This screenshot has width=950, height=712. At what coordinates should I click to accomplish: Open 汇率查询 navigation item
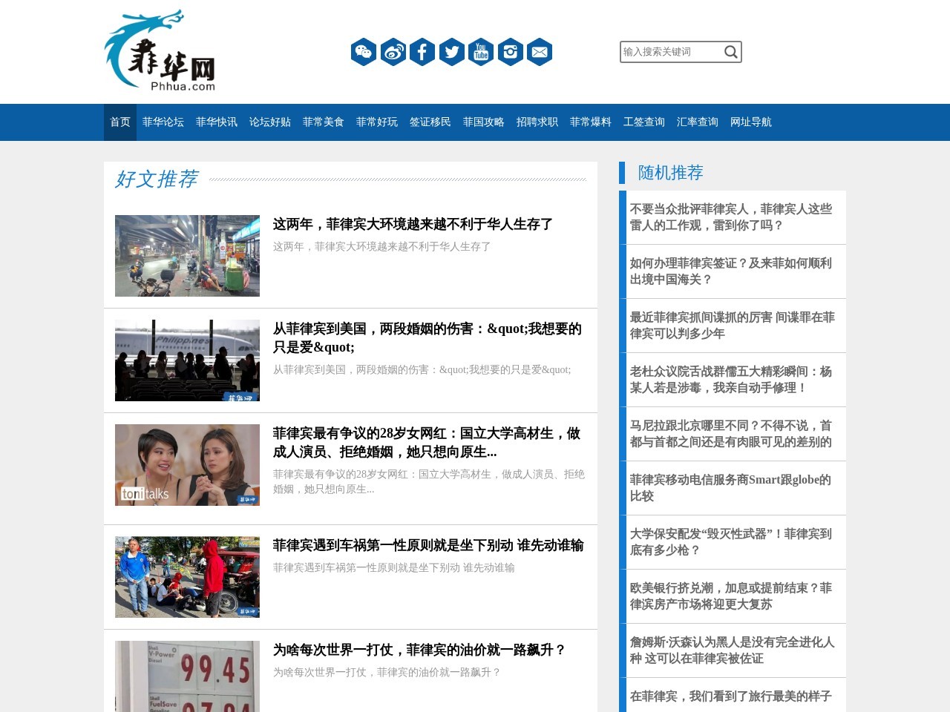tap(698, 122)
